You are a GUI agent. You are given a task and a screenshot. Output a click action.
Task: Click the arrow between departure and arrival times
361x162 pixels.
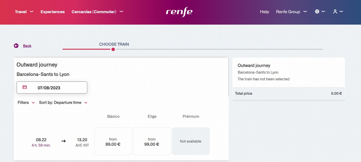(x=63, y=141)
